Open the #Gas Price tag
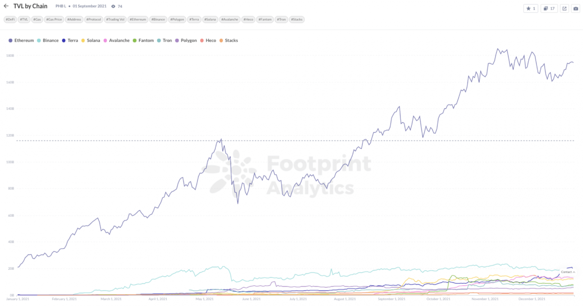Screen dimensions: 583x306 (x=54, y=20)
